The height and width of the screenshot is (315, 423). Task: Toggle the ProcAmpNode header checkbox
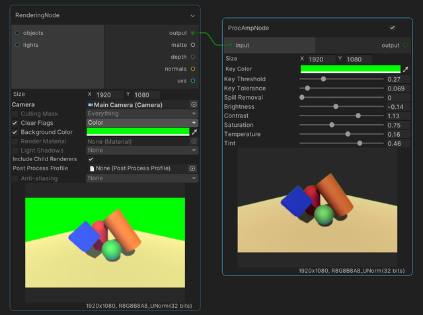(x=393, y=28)
